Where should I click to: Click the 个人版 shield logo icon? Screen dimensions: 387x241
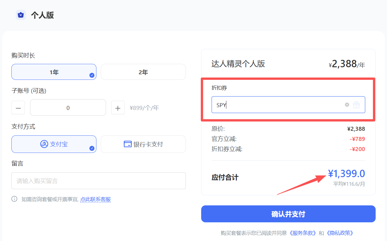point(21,15)
